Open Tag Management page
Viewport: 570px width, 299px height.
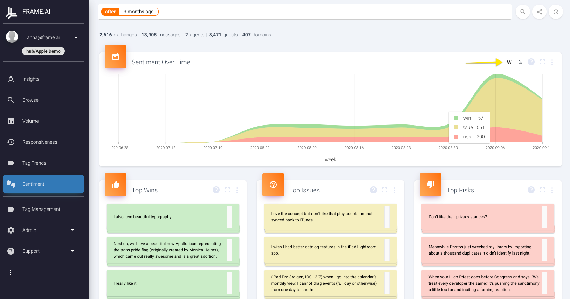[x=43, y=209]
